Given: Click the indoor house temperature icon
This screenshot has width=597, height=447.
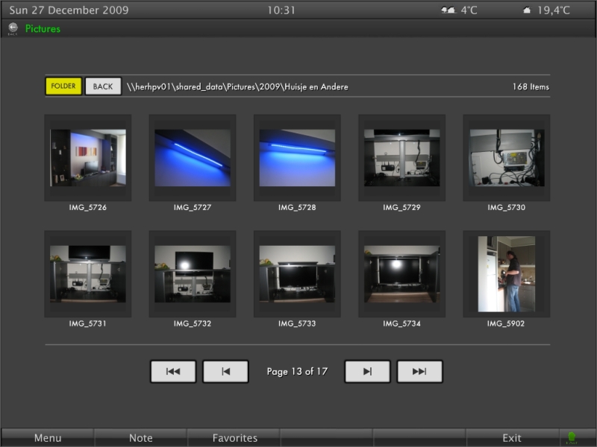Looking at the screenshot, I should pyautogui.click(x=527, y=10).
